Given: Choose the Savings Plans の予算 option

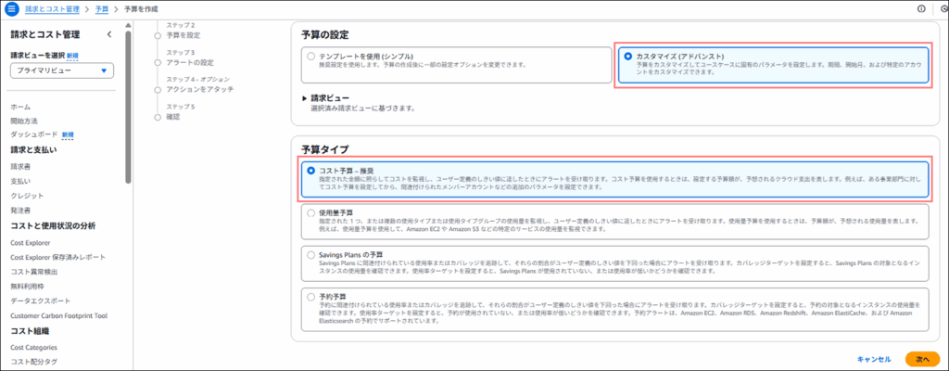Looking at the screenshot, I should 310,254.
